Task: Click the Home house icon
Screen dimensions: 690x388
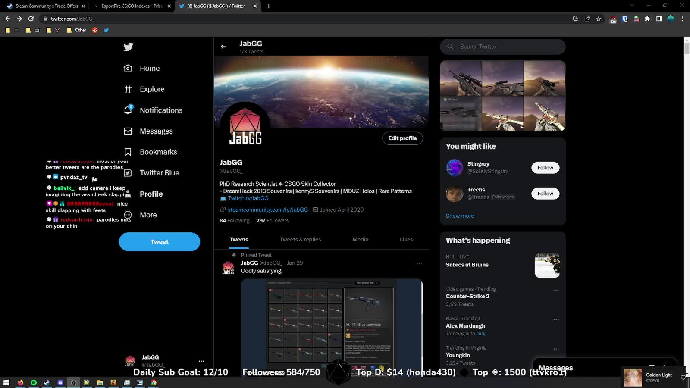Action: pos(128,68)
